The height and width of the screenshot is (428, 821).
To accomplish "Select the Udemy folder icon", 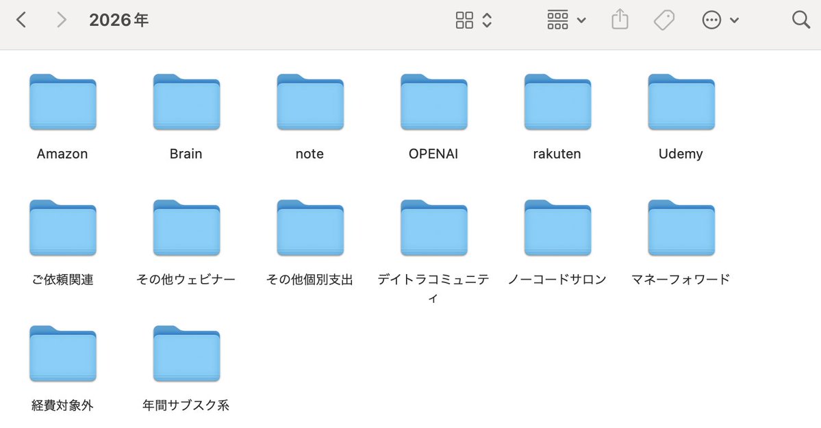I will (681, 102).
